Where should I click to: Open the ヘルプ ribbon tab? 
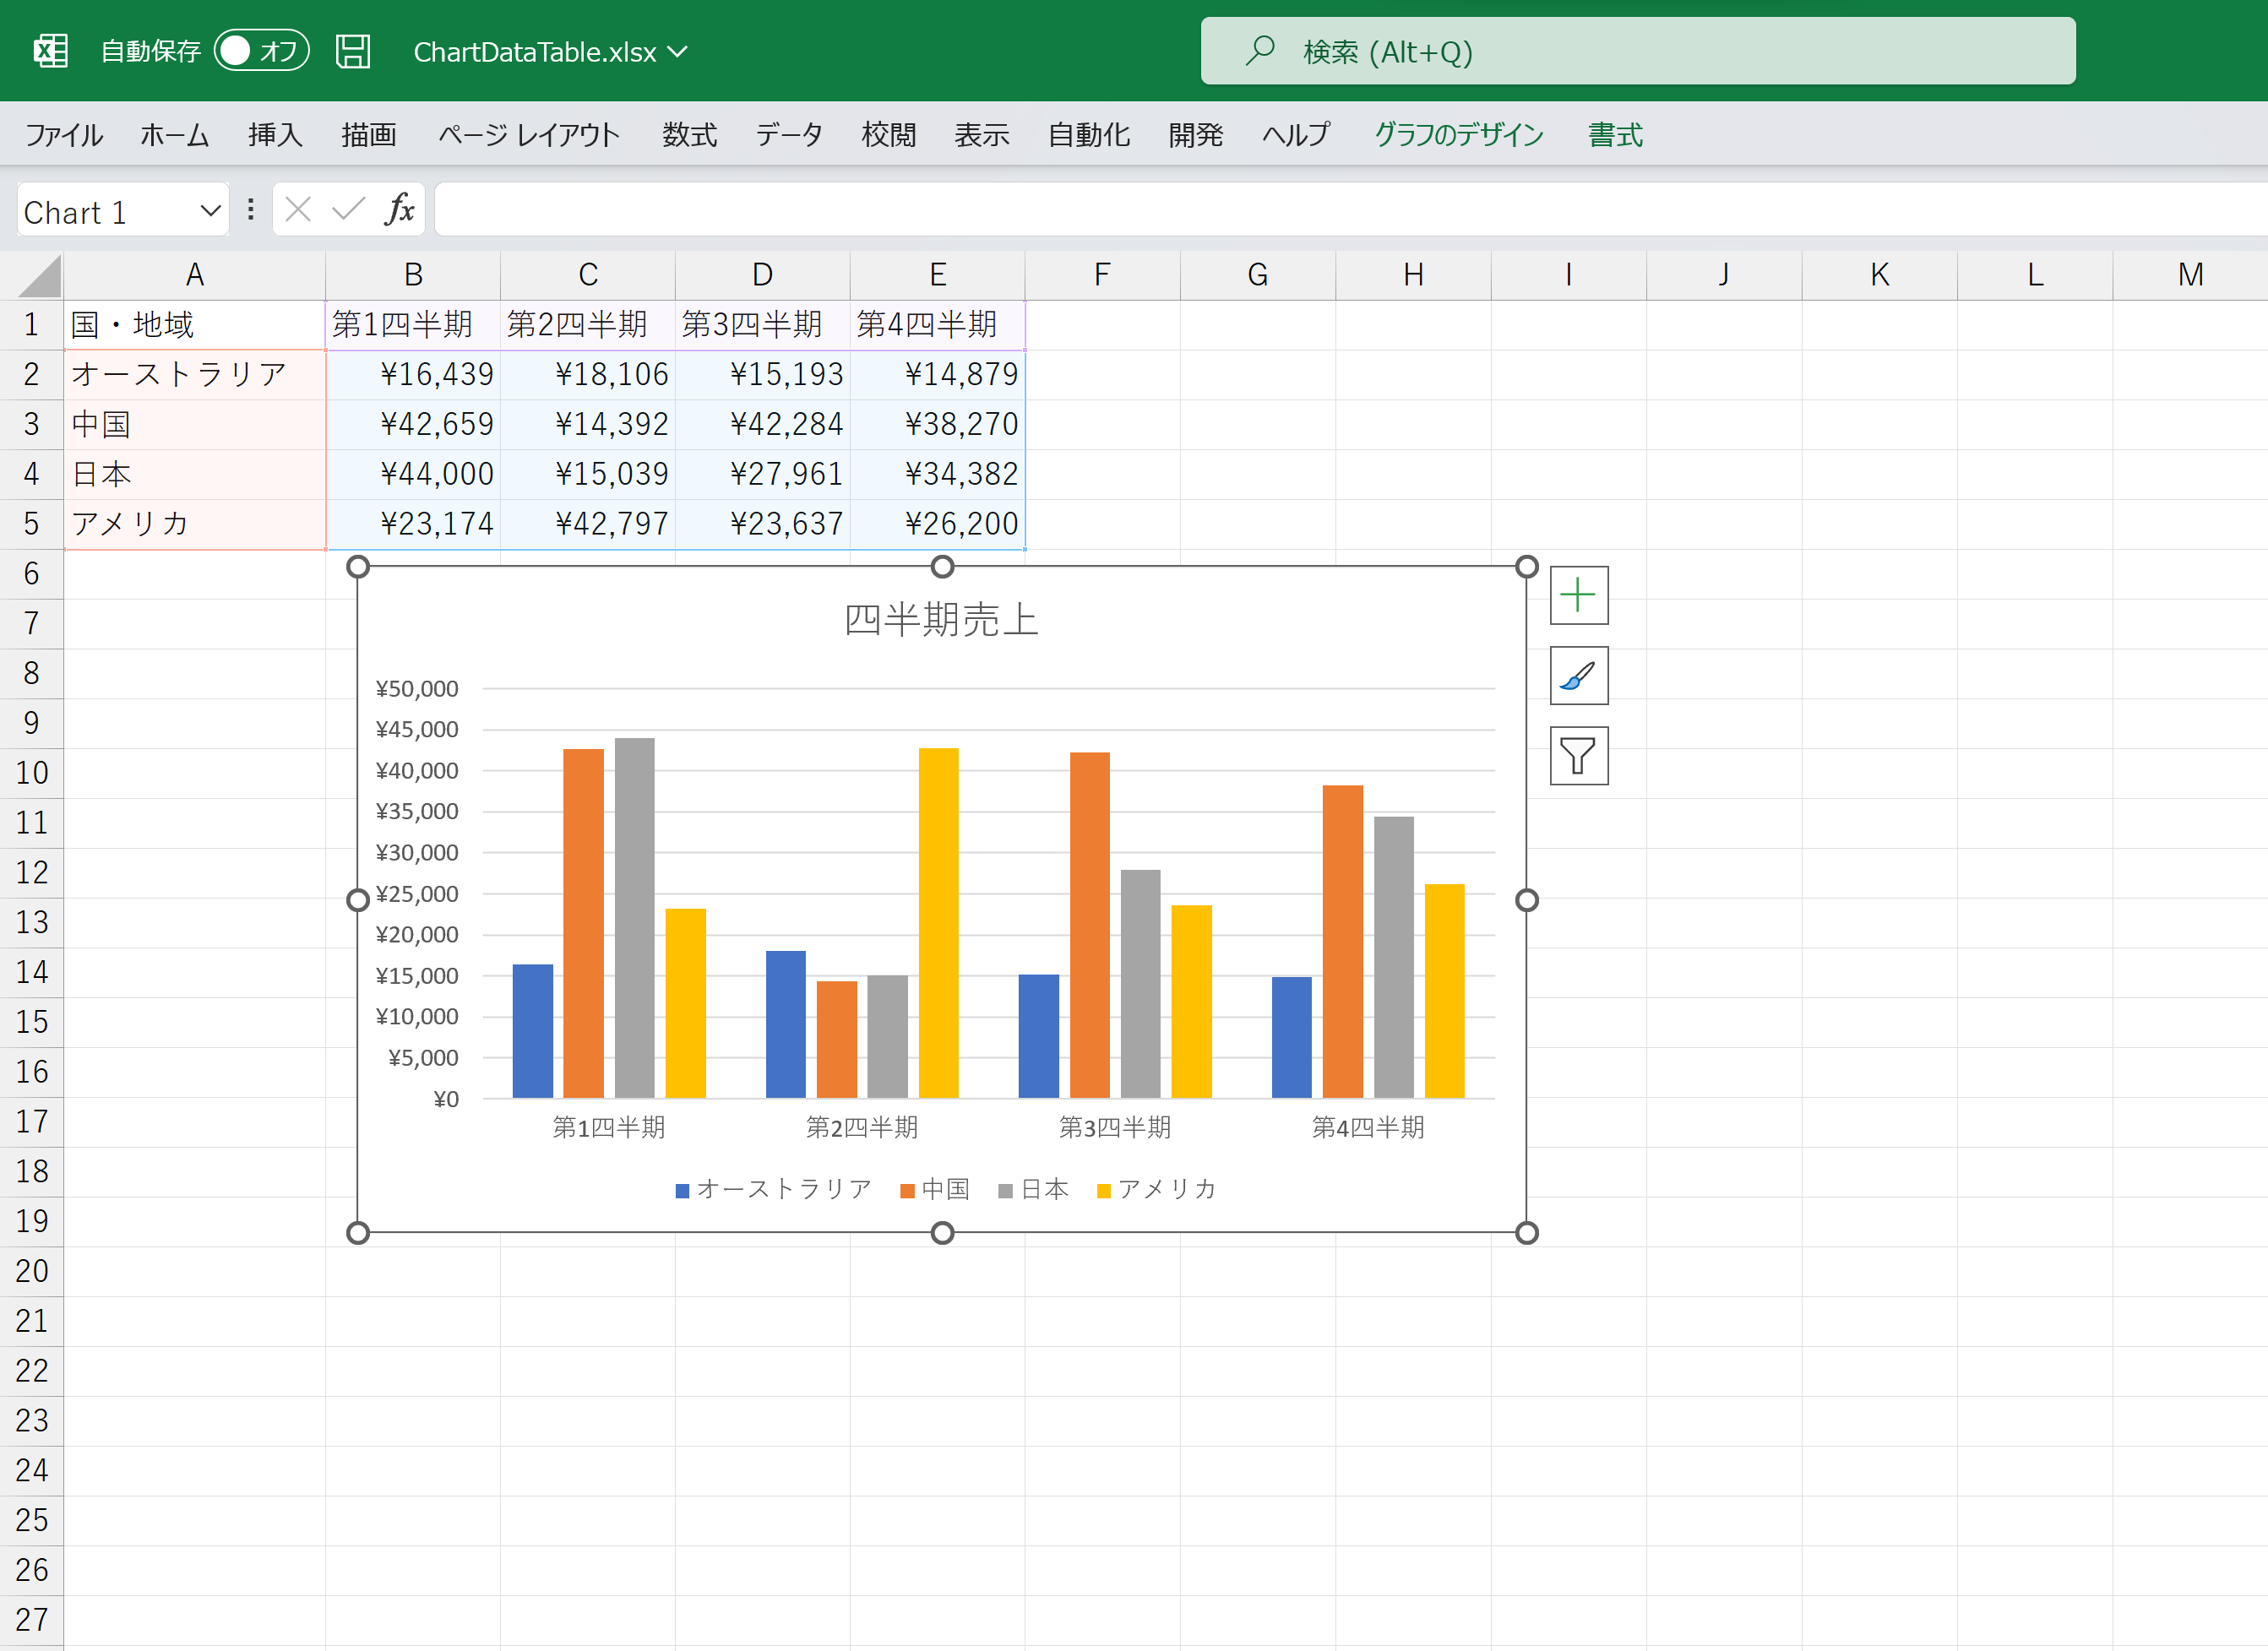[x=1296, y=135]
